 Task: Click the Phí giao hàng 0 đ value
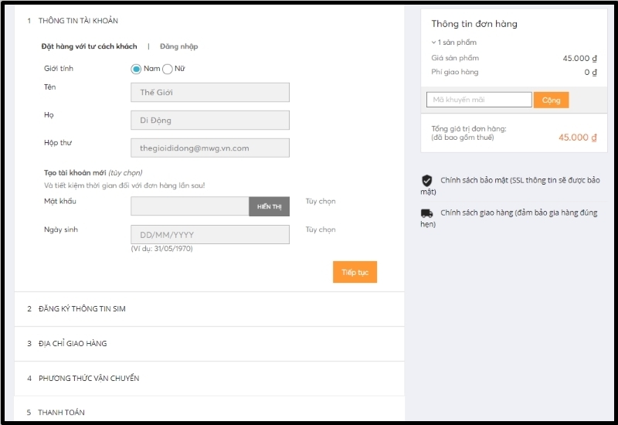coord(590,72)
